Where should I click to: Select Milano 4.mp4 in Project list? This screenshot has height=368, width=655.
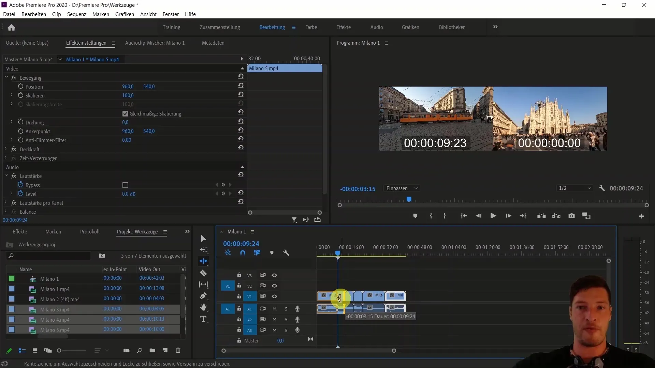[55, 320]
